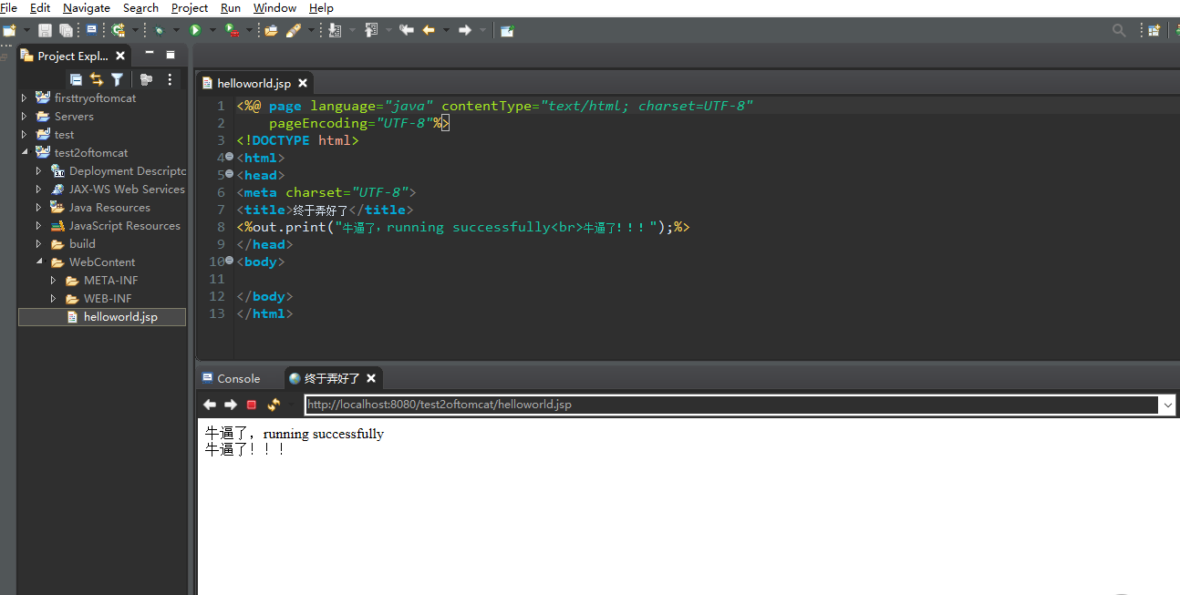
Task: Expand the Servers project
Action: [x=24, y=116]
